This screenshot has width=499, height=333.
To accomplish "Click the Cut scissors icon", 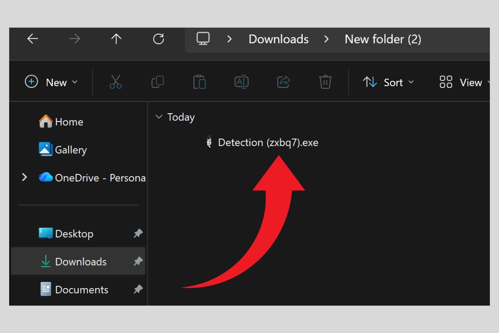I will pos(116,82).
